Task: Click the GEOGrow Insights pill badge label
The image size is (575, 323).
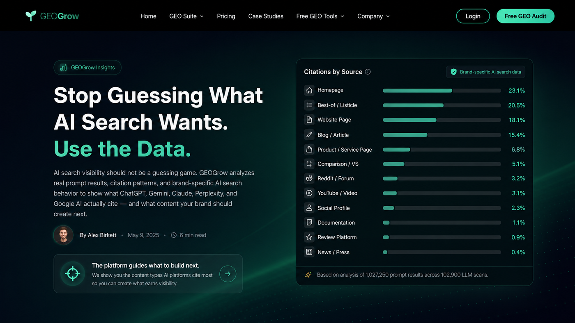Action: 93,68
